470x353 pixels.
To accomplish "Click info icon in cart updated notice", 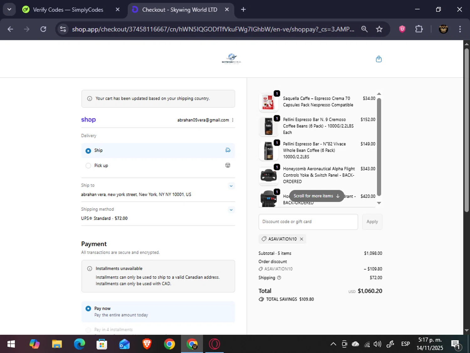I will pyautogui.click(x=90, y=99).
